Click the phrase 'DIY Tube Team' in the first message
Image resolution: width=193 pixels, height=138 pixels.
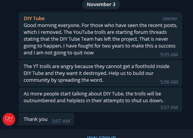click(77, 39)
